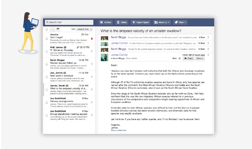Open the More menu beside Reply
The image size is (252, 149).
tap(200, 58)
